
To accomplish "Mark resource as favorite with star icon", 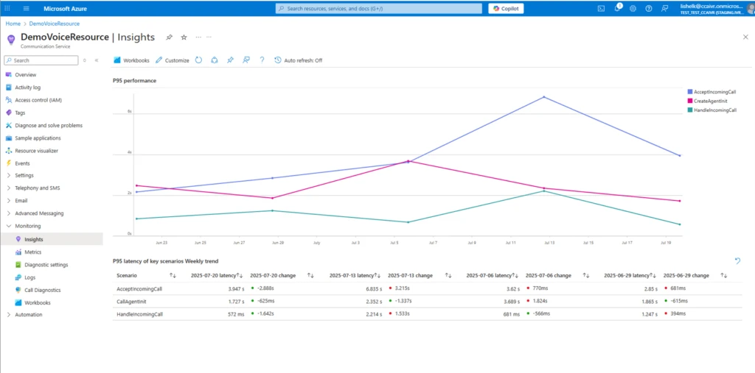I will point(184,37).
